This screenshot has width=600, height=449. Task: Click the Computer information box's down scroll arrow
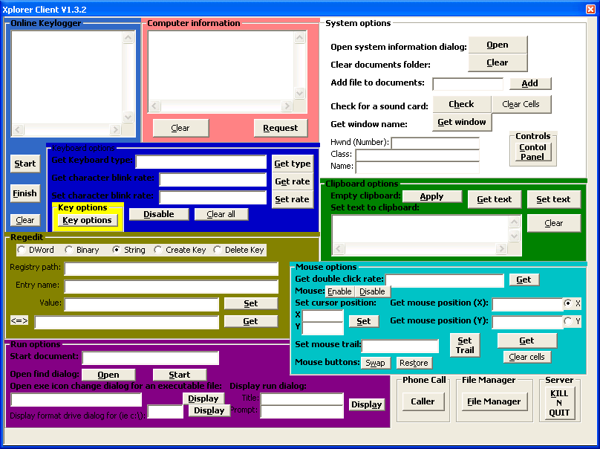299,94
